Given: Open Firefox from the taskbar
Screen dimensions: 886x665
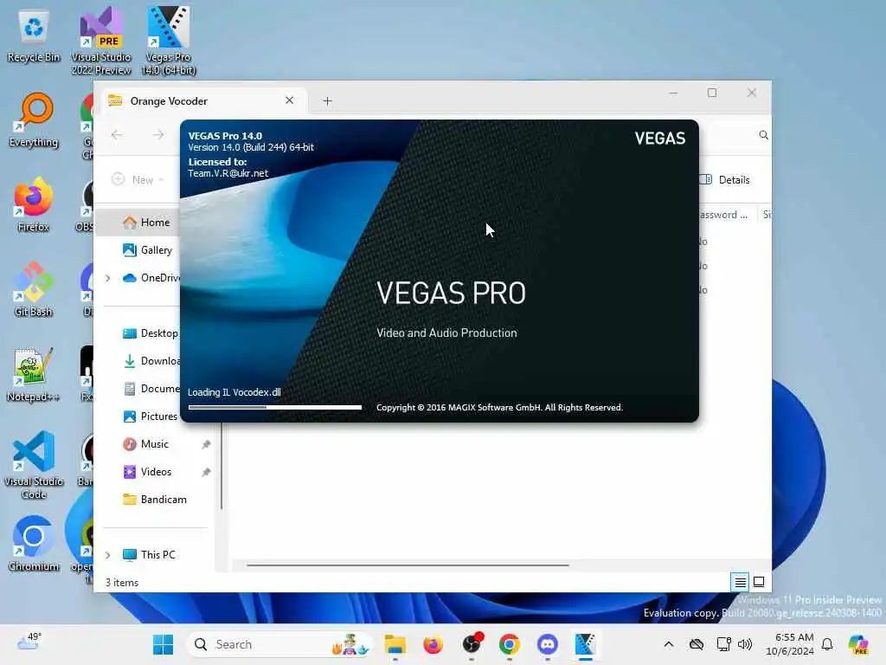Looking at the screenshot, I should [x=433, y=644].
